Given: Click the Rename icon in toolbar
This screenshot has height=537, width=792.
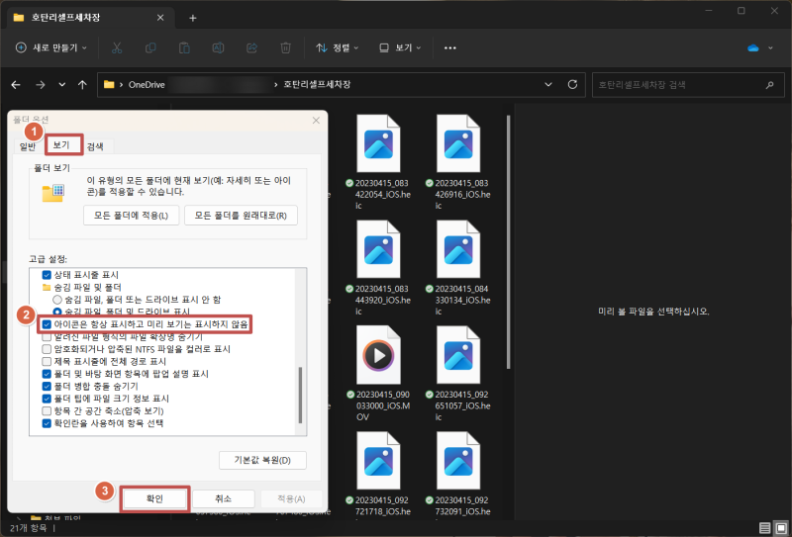Looking at the screenshot, I should tap(218, 47).
